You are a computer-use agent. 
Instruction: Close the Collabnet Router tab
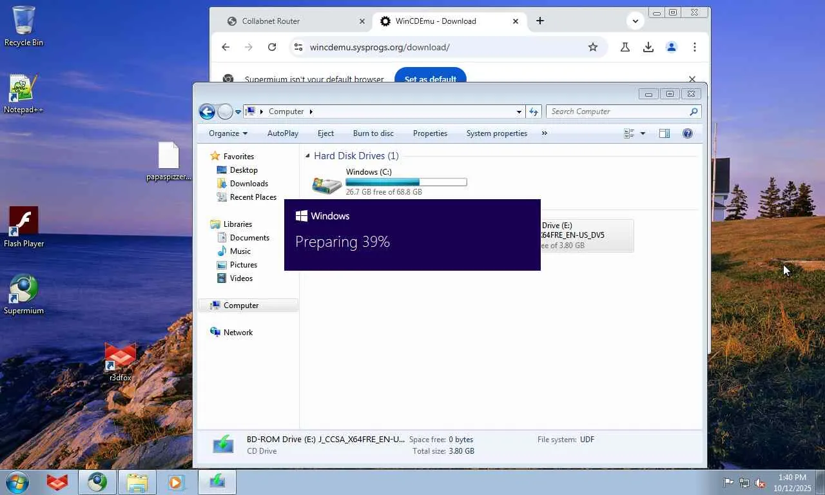pos(362,21)
